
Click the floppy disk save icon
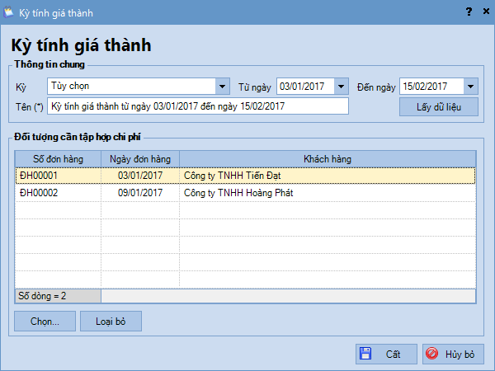coord(365,354)
